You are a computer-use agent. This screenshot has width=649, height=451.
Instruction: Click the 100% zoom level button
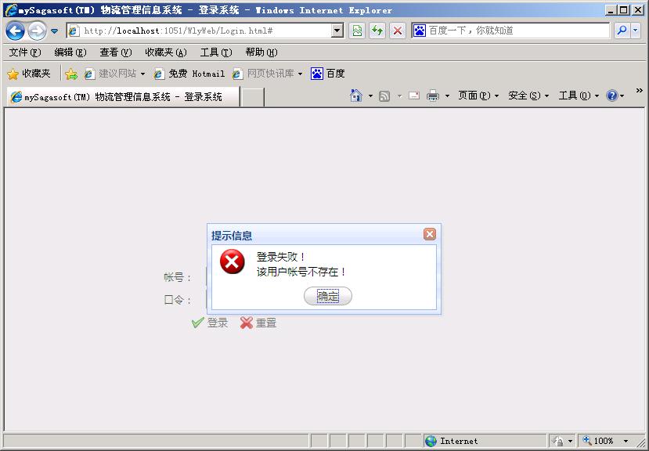598,441
